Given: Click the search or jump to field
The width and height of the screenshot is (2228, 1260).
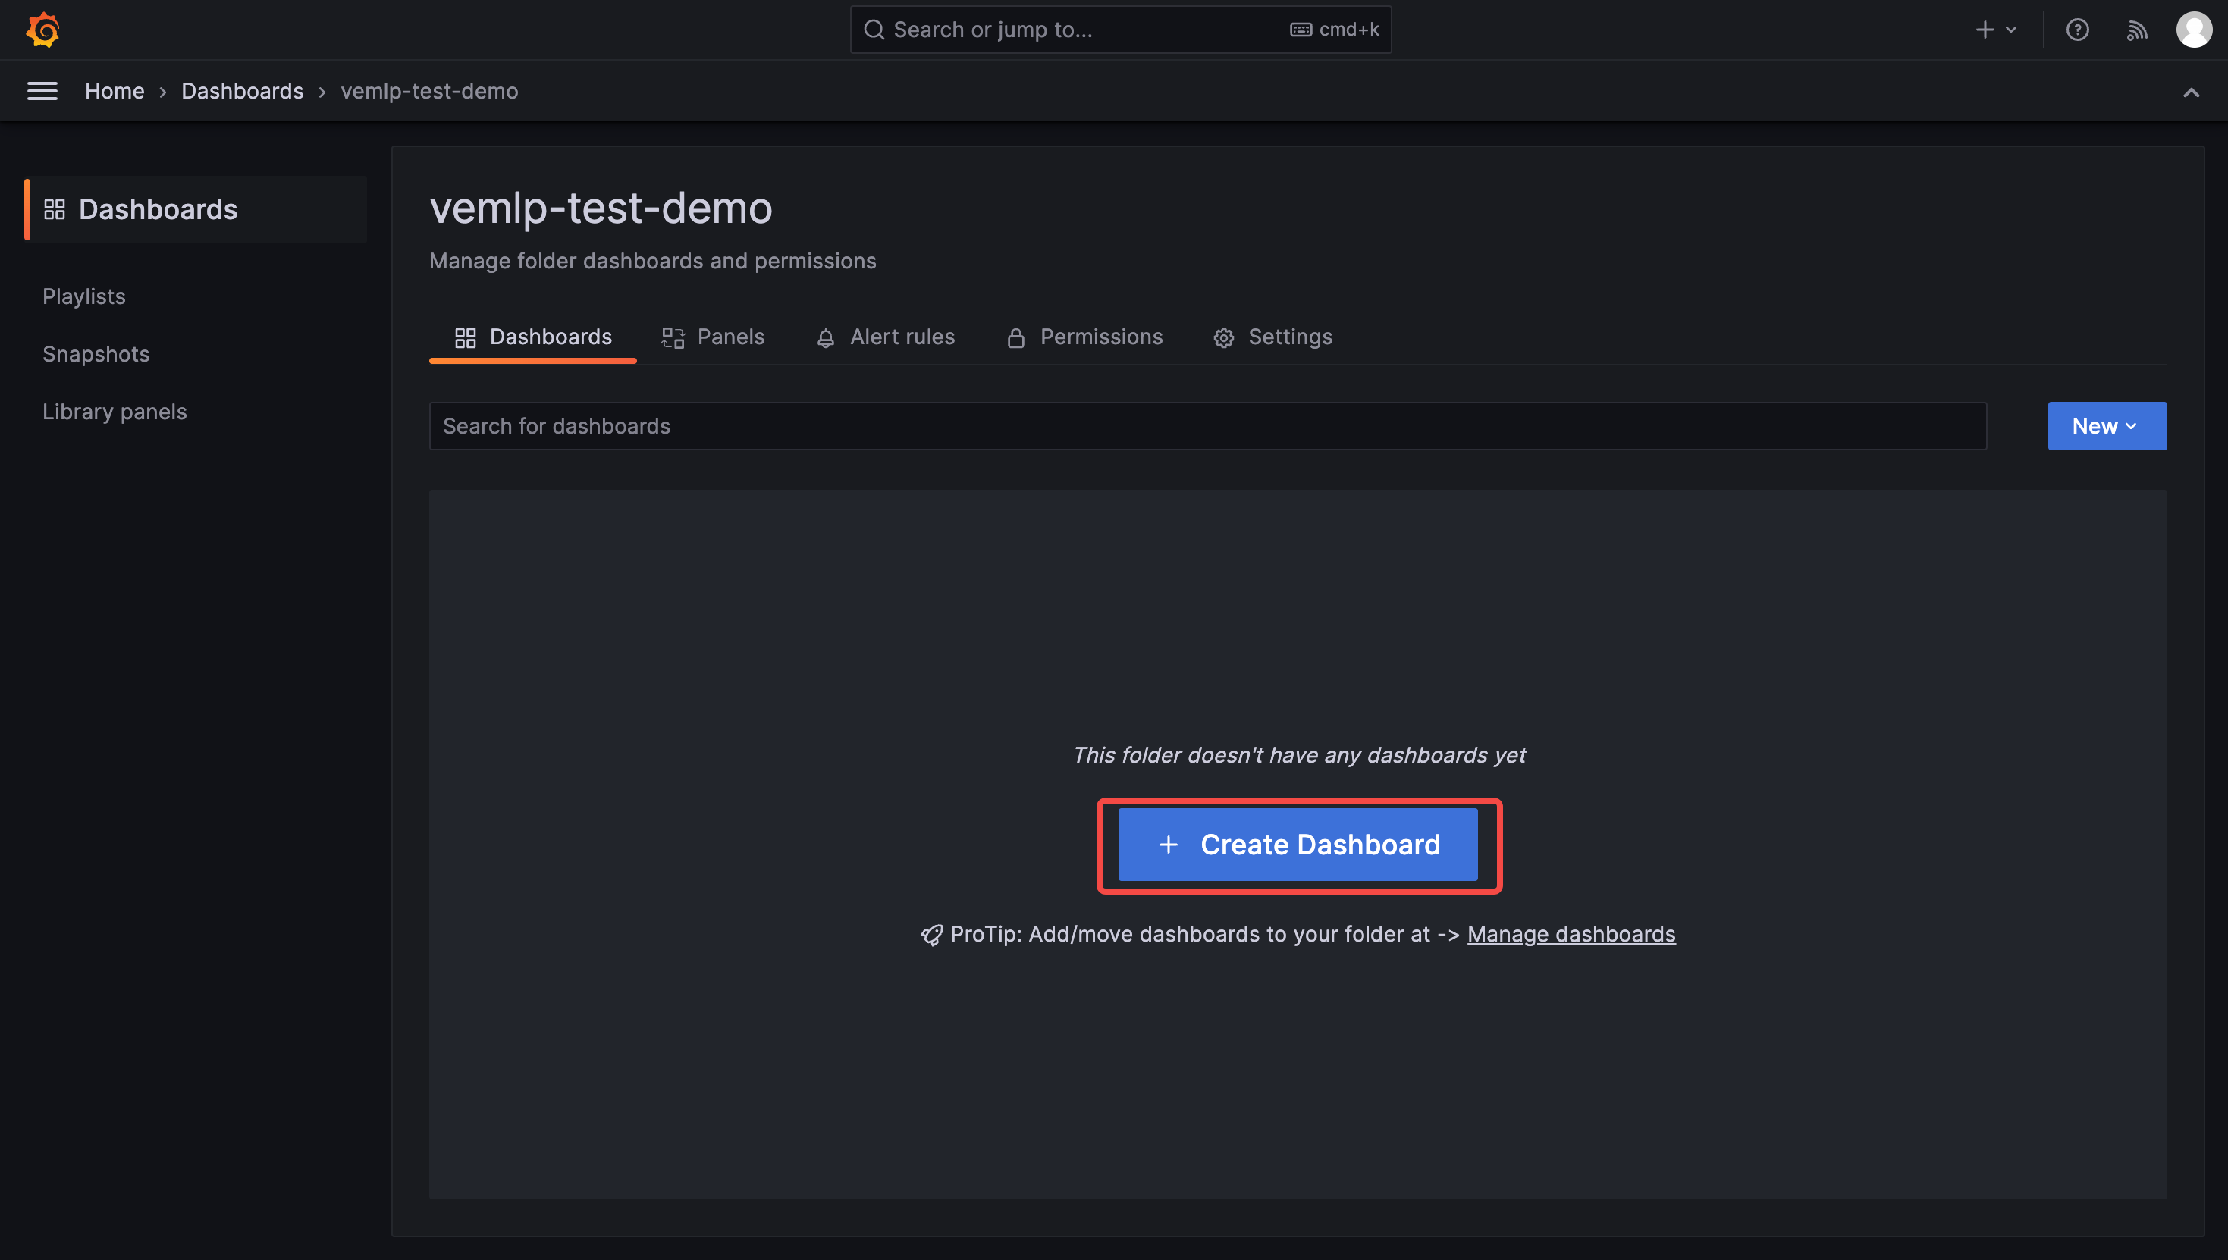Looking at the screenshot, I should click(1121, 30).
